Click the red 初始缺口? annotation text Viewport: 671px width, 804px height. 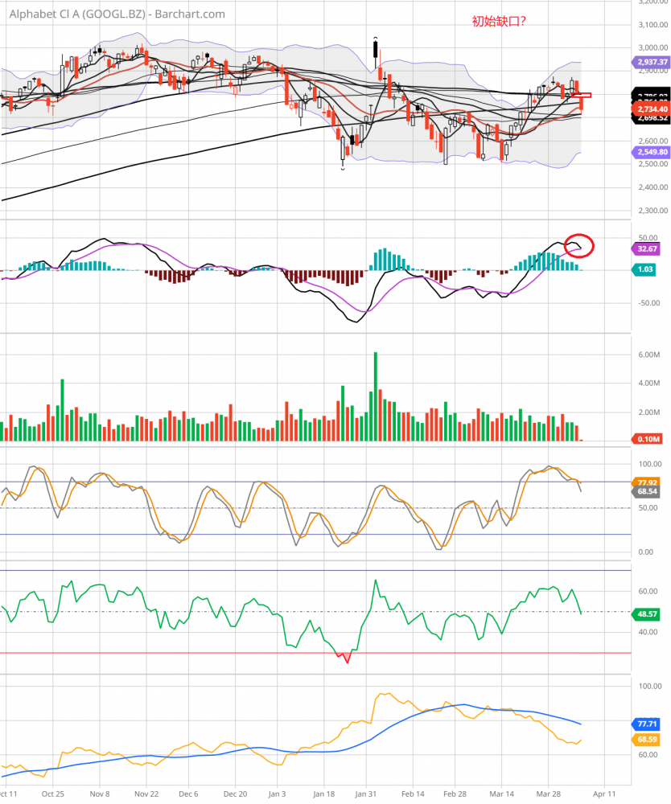point(499,22)
